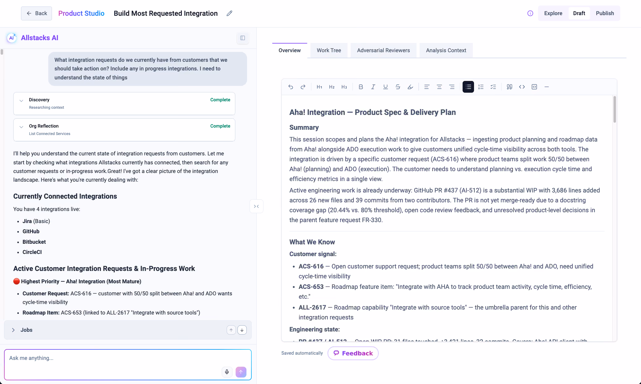
Task: Go back with the Back button
Action: click(x=36, y=13)
